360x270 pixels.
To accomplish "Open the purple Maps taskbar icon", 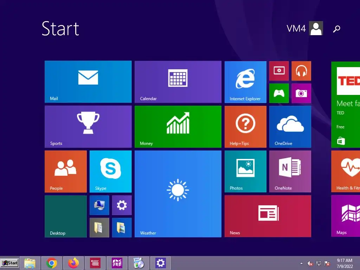I will coord(117,263).
